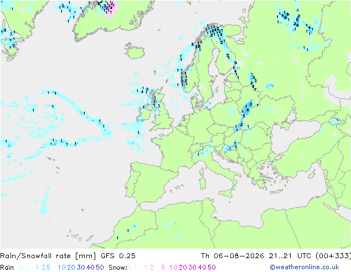The image size is (351, 272).
Task: Click the forecast date 'Th 06-08-2026'
Action: (233, 256)
